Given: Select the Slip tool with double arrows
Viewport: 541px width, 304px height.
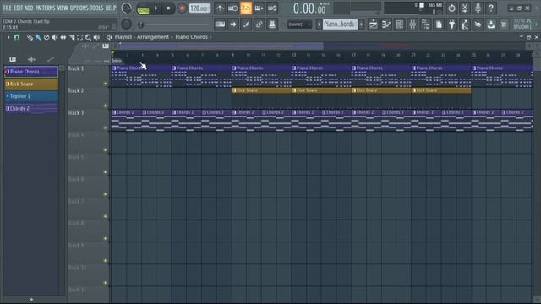Looking at the screenshot, I should pos(63,37).
